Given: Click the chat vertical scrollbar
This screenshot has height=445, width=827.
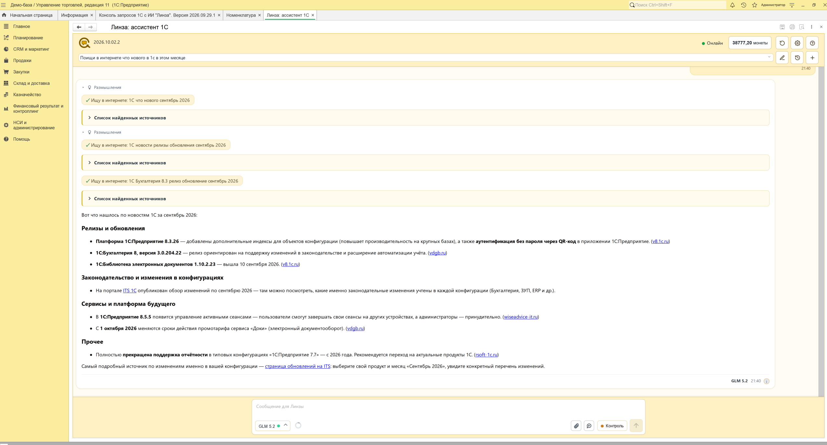Looking at the screenshot, I should click(x=821, y=232).
